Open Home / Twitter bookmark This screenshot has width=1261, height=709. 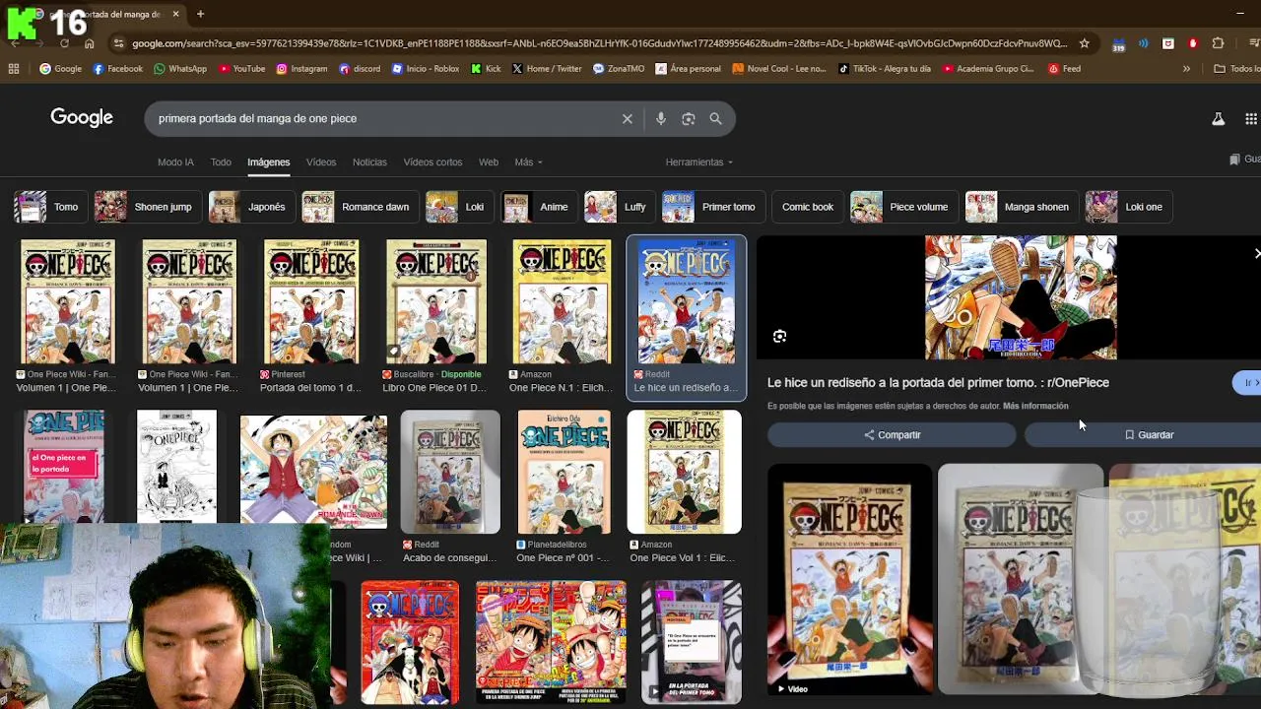coord(547,69)
